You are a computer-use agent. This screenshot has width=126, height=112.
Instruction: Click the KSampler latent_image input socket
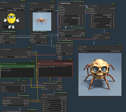coord(90,13)
